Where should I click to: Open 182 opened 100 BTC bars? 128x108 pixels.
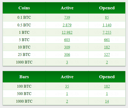click(107, 86)
